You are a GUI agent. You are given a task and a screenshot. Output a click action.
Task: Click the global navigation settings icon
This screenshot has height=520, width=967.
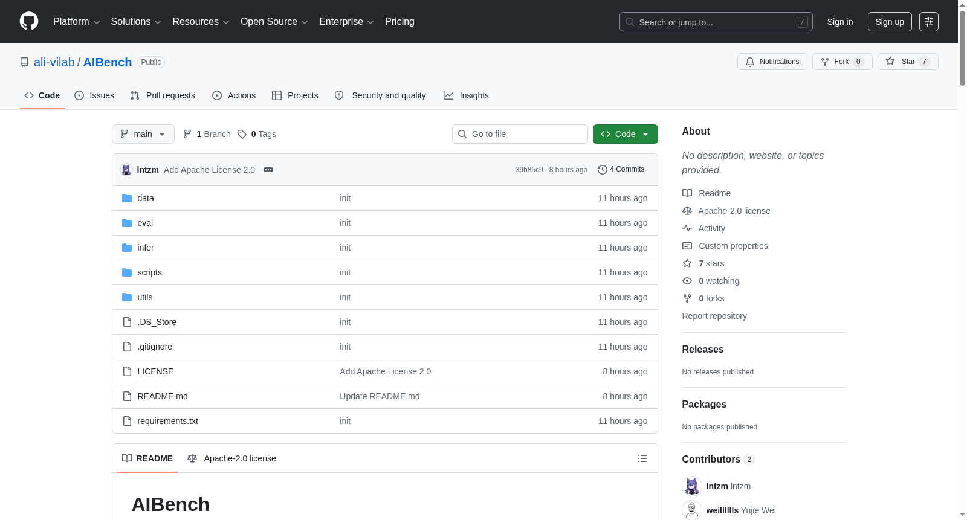[929, 22]
